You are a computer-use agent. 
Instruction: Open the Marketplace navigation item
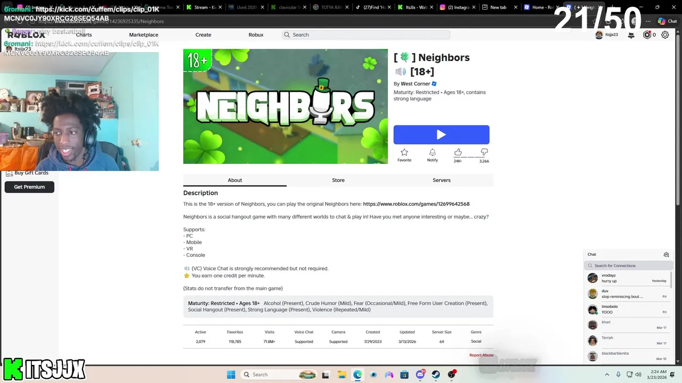(143, 35)
